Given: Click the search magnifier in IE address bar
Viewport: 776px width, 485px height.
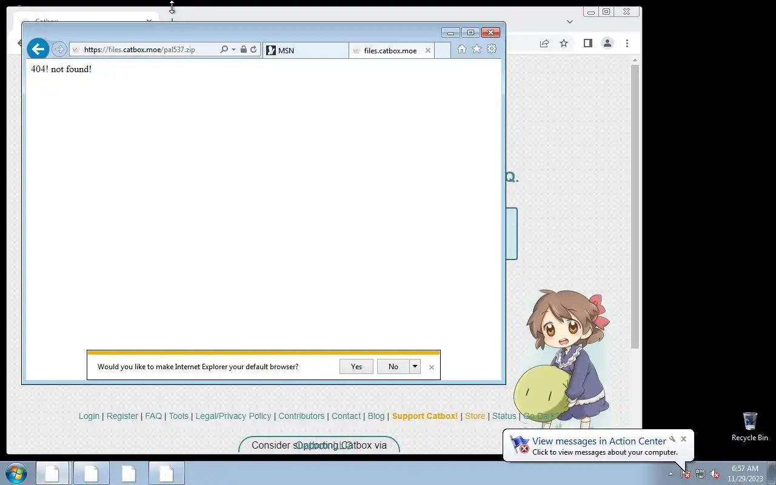Looking at the screenshot, I should click(x=224, y=50).
